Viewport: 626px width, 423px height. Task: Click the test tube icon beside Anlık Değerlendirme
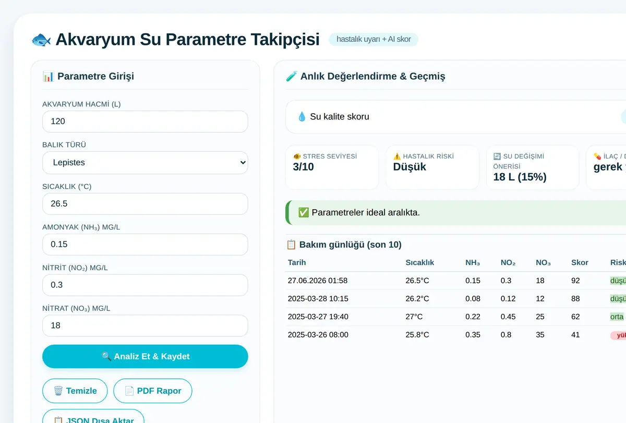pyautogui.click(x=291, y=76)
